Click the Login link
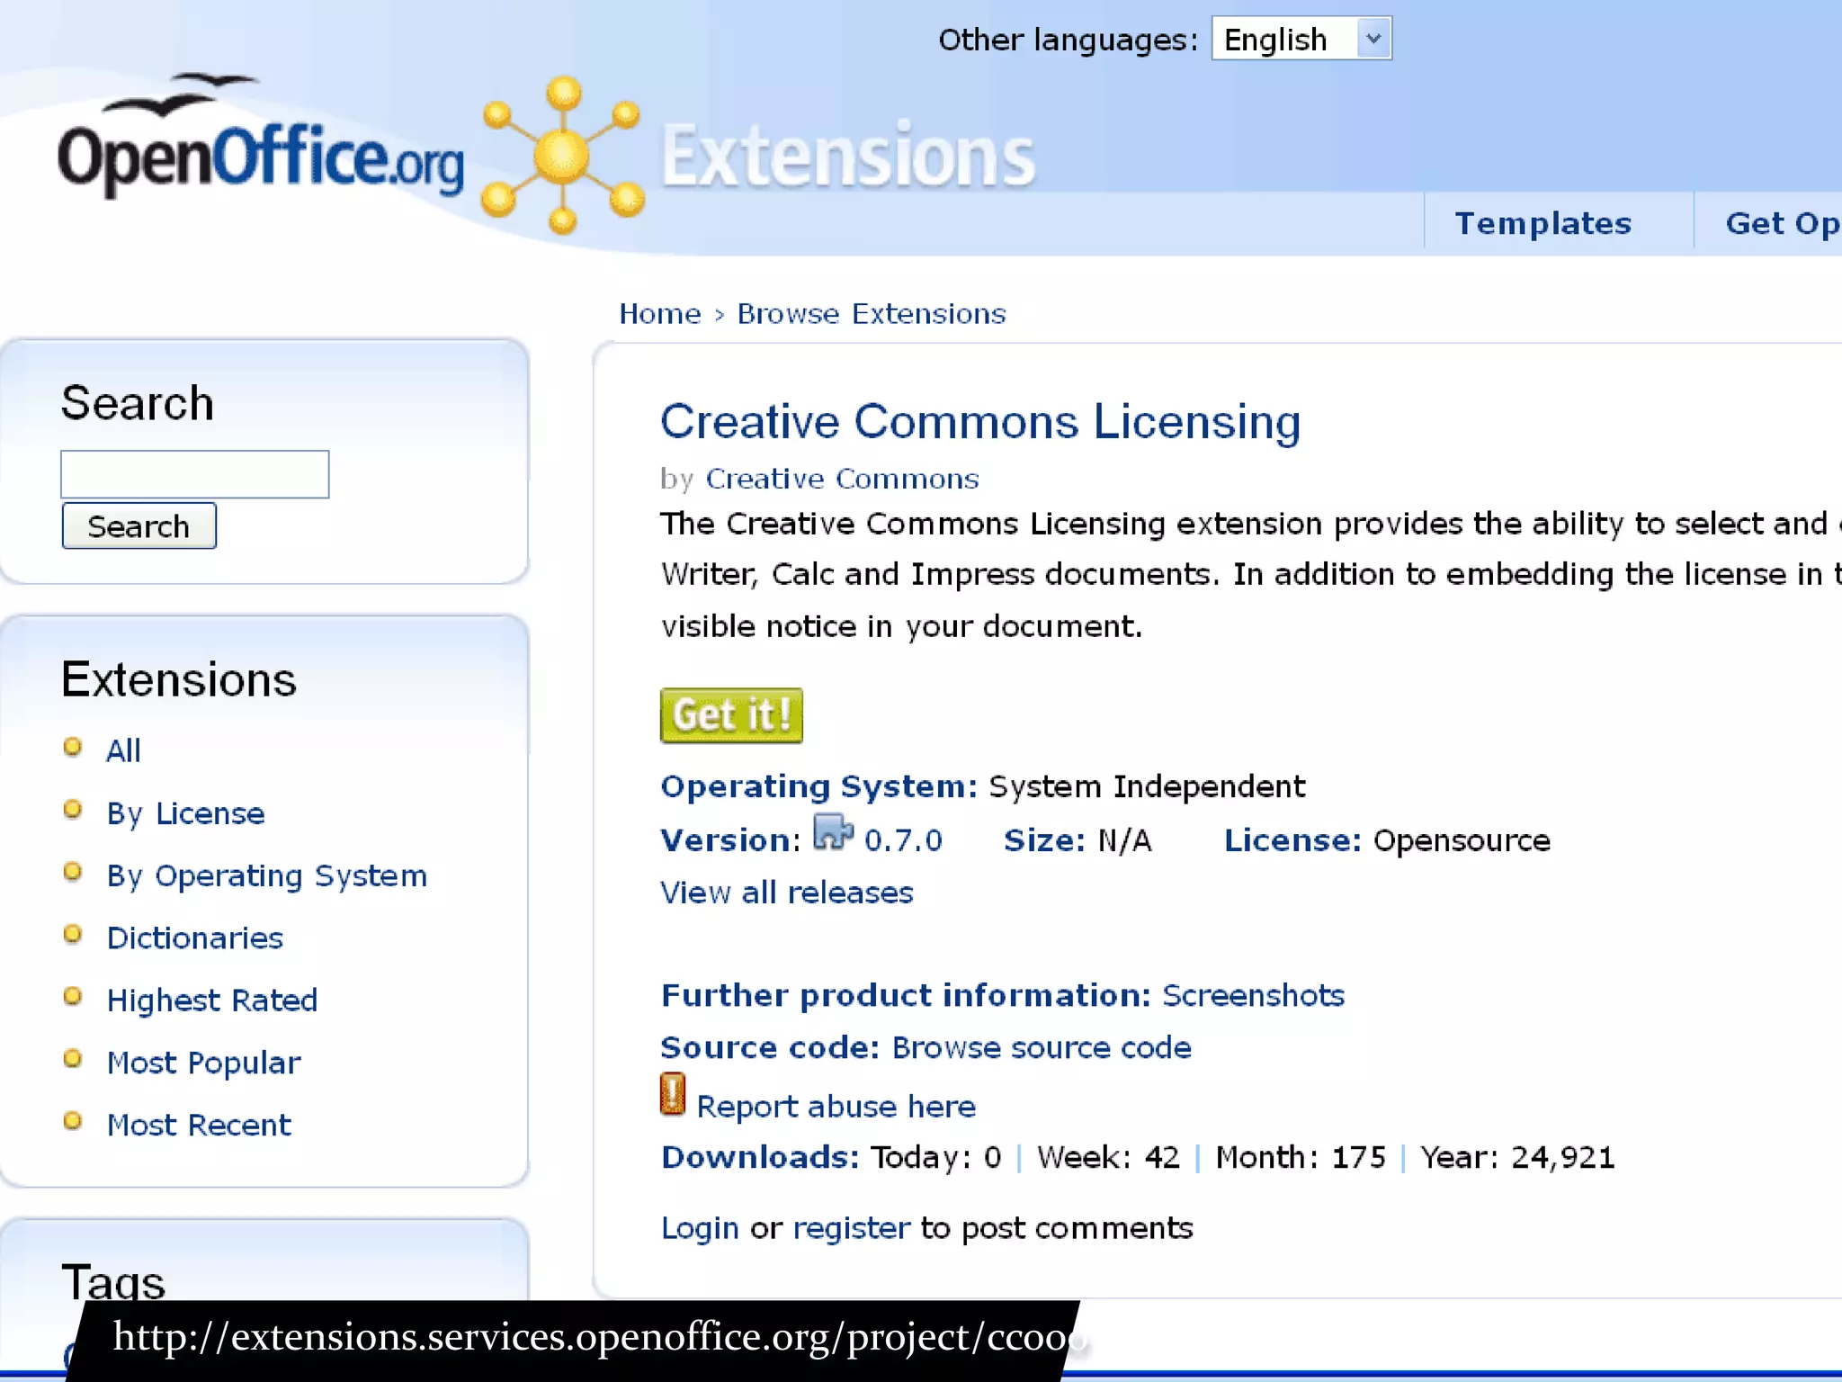Screen dimensions: 1842x1382 click(x=700, y=1228)
